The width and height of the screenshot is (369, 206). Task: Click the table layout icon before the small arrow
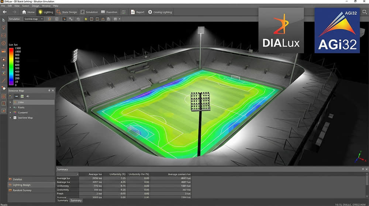click(115, 19)
